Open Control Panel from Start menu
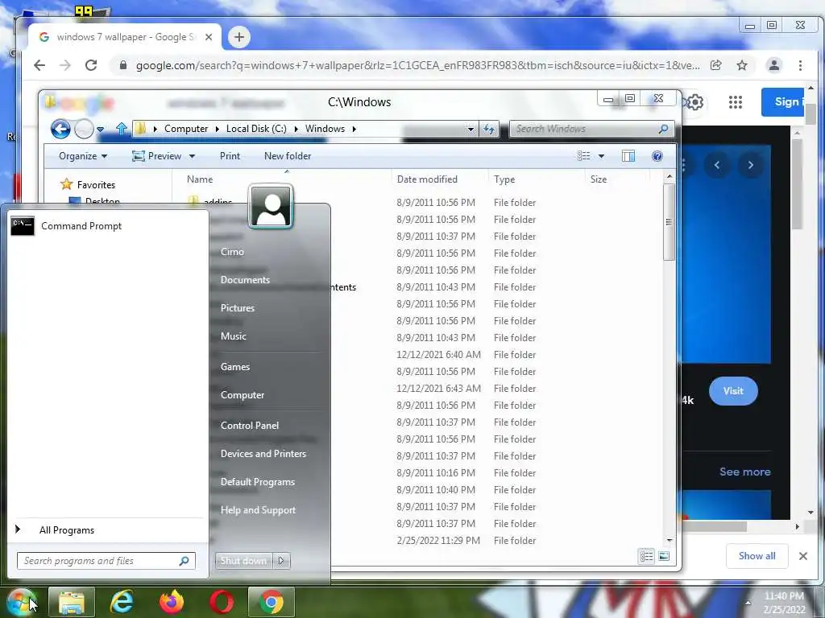 250,426
